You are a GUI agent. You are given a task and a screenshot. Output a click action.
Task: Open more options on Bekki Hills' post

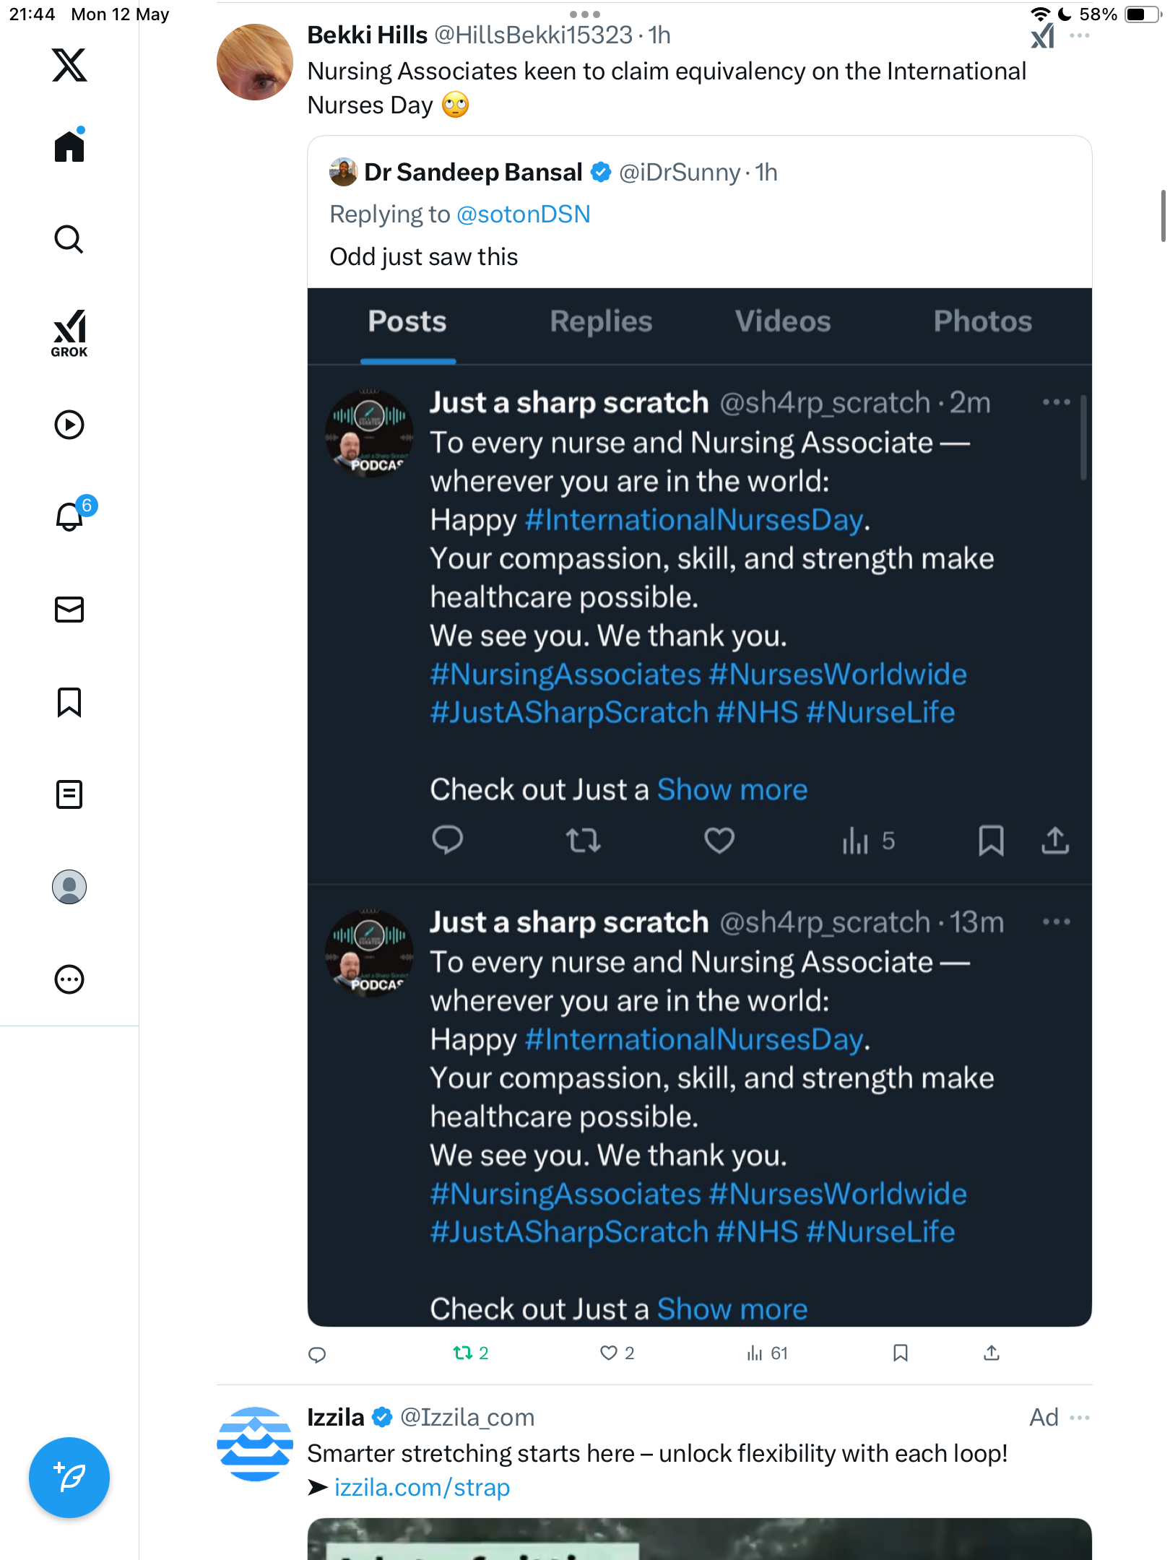click(1080, 35)
